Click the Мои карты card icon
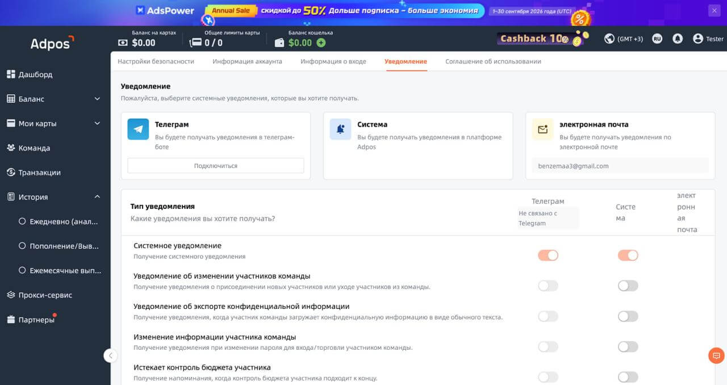The height and width of the screenshot is (385, 727). point(11,123)
